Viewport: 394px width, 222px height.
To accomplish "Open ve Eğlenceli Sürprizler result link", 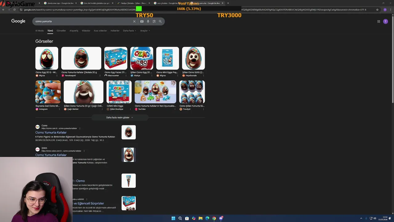I will (88, 203).
